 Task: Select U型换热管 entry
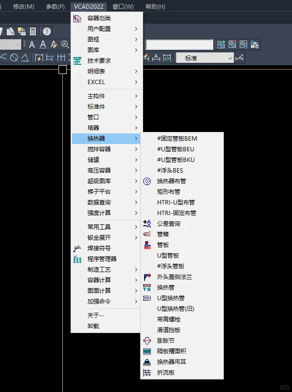click(182, 298)
